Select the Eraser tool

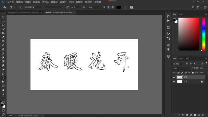(3, 57)
